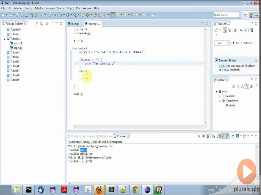Switch to the Java perspective button
The height and width of the screenshot is (195, 261).
click(x=254, y=15)
